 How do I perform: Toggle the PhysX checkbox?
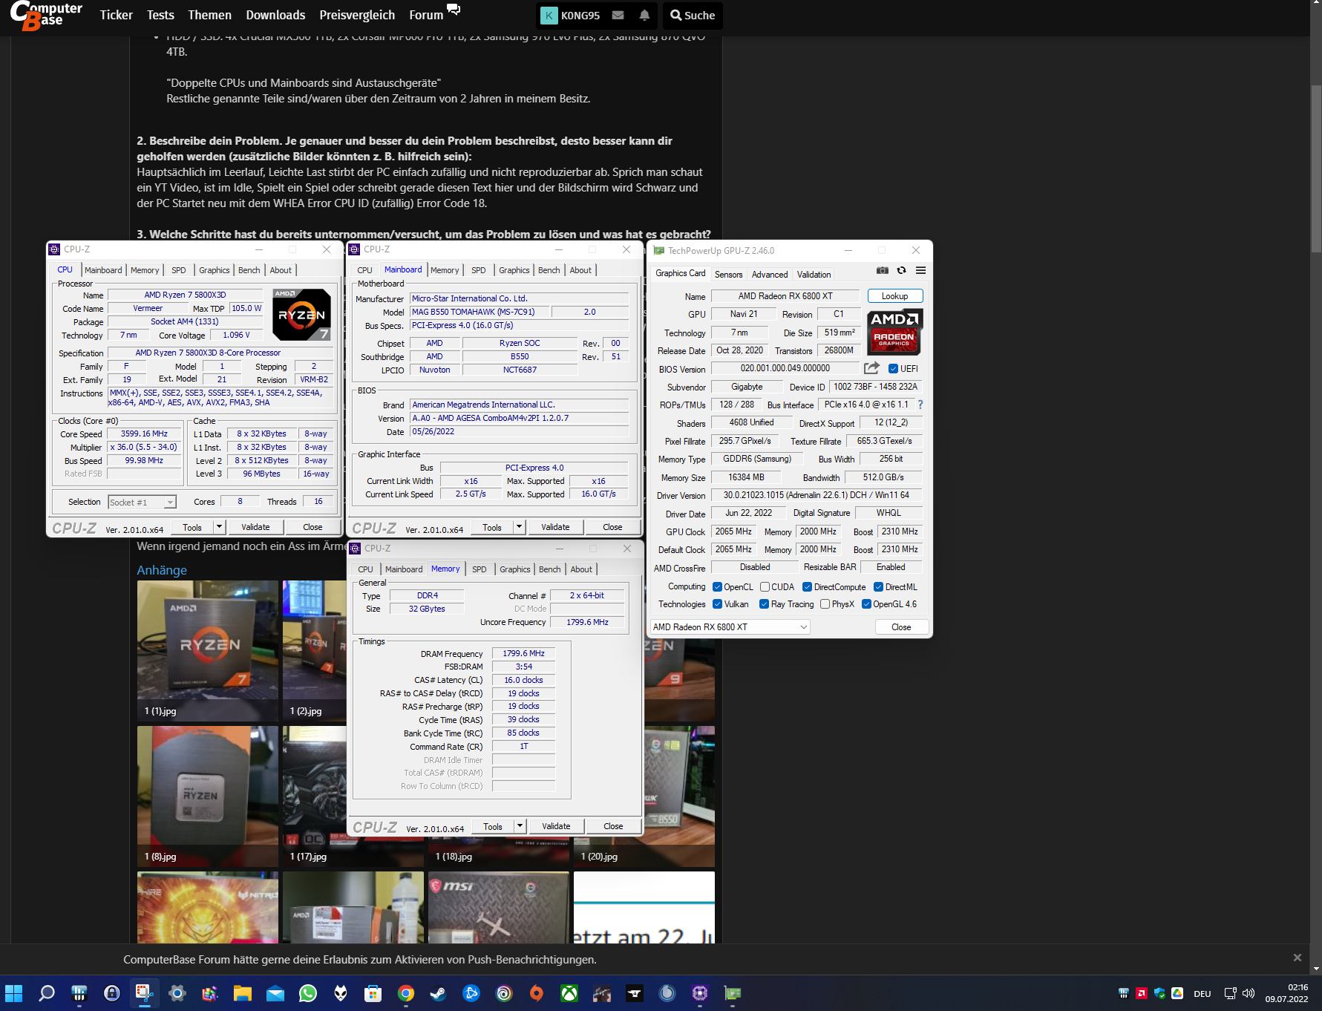pyautogui.click(x=825, y=603)
